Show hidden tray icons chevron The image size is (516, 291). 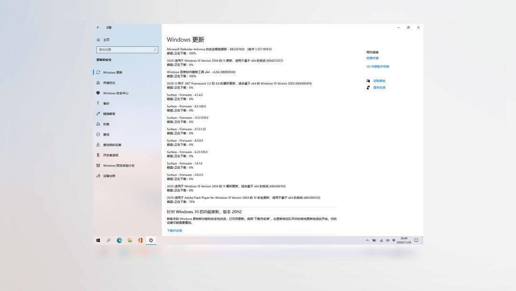pos(367,241)
